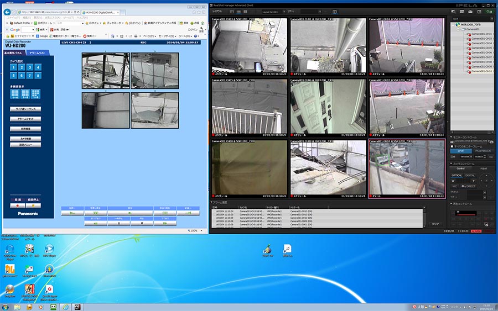Viewport: 498px width, 311px height.
Task: Select camera 8 in the camera grid
Action: point(38,76)
